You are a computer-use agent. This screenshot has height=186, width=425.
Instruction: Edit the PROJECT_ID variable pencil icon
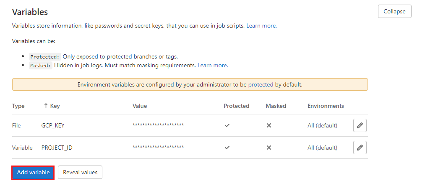point(360,148)
